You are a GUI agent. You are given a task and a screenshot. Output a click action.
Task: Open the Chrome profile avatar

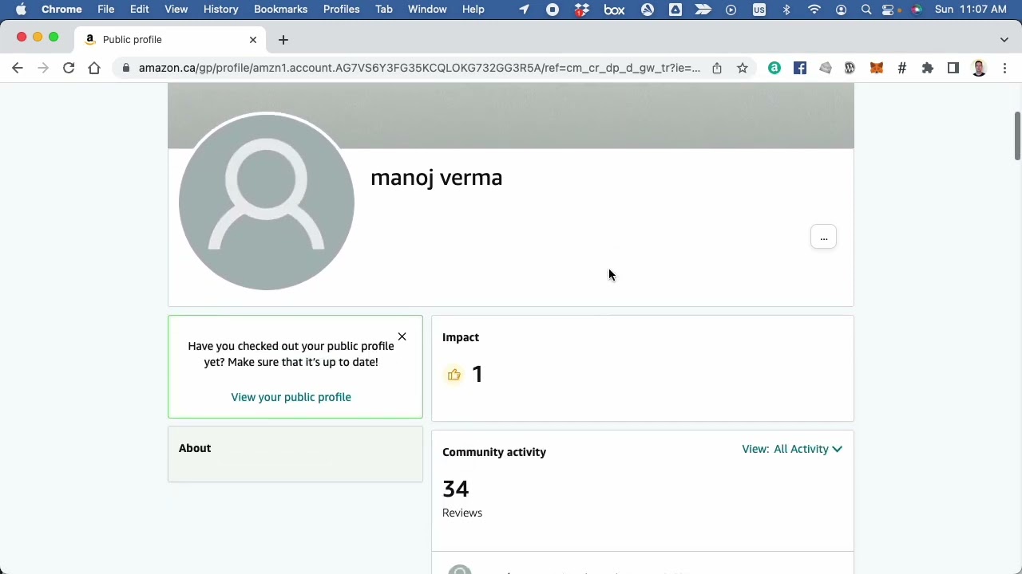tap(979, 68)
